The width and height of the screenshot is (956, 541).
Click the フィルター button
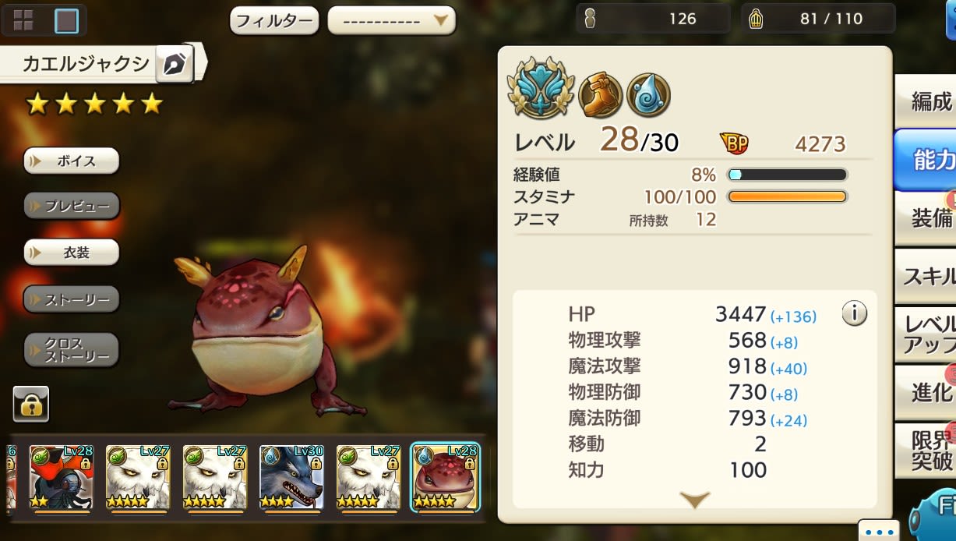click(274, 20)
